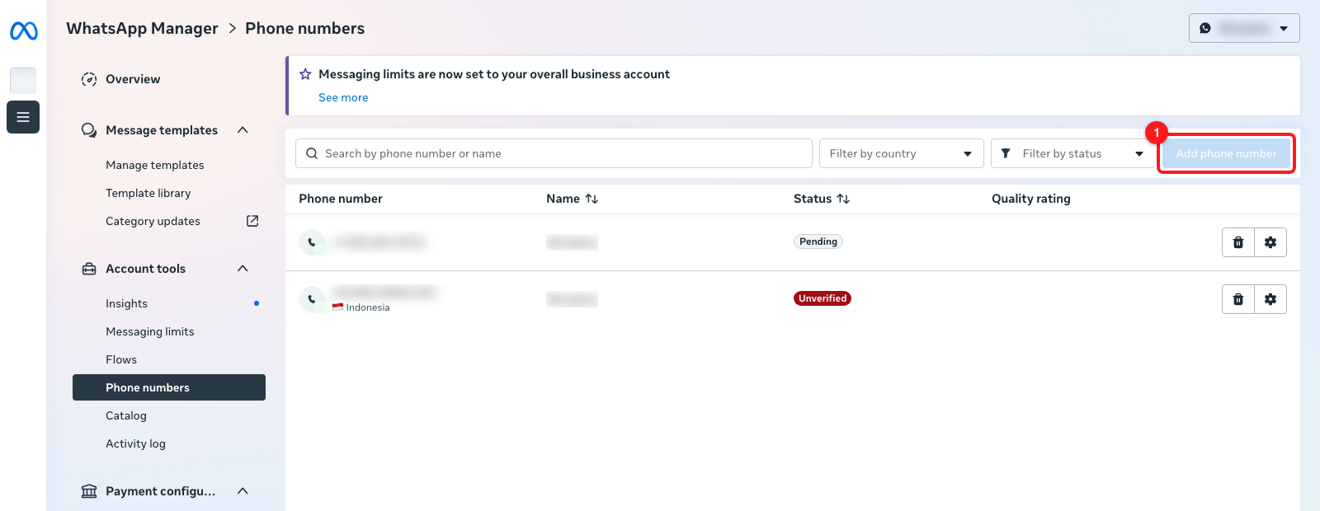This screenshot has height=511, width=1320.
Task: Click the Add phone number button
Action: (x=1227, y=153)
